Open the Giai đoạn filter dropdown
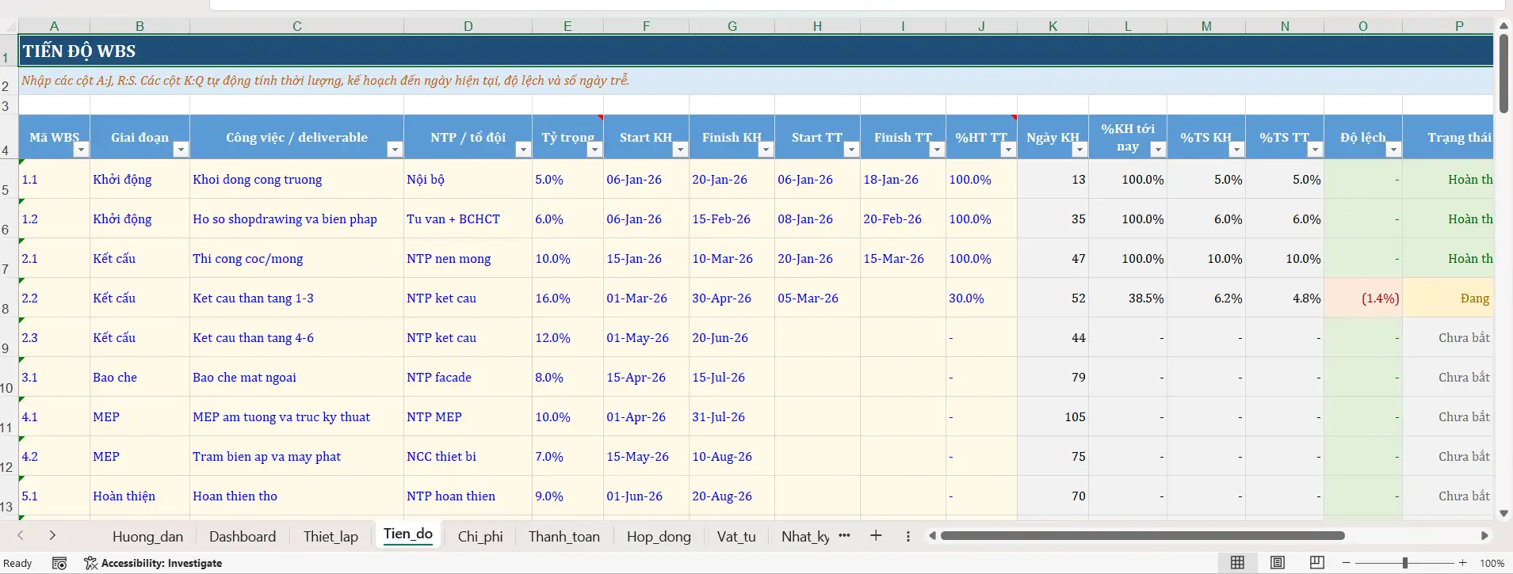 click(x=181, y=150)
